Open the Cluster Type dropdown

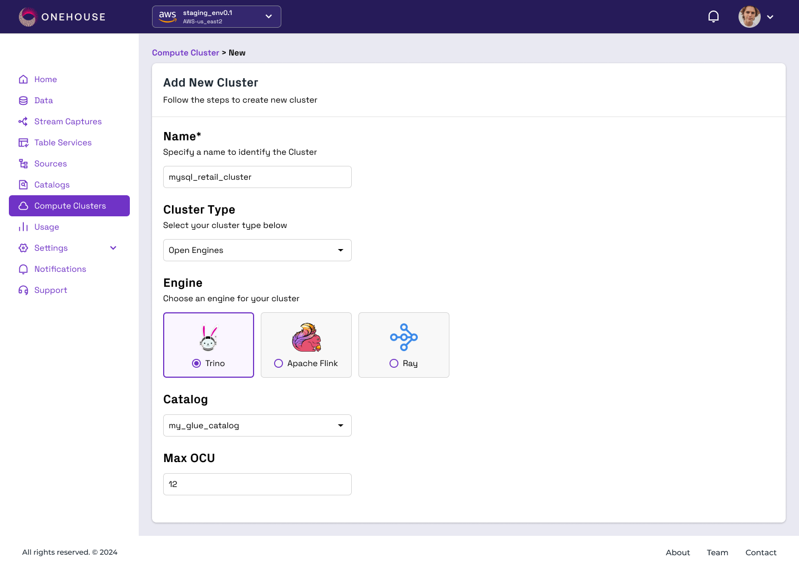pos(257,250)
